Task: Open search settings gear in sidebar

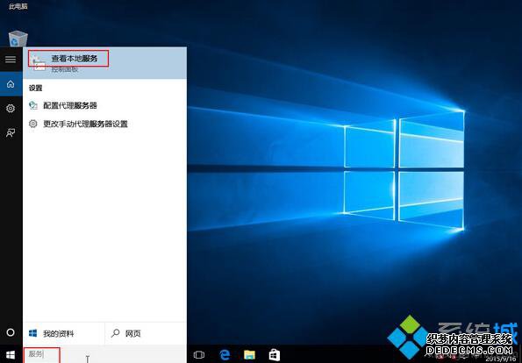Action: coord(11,108)
